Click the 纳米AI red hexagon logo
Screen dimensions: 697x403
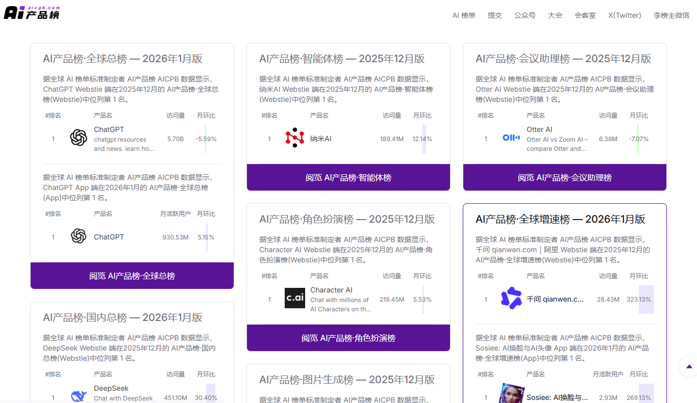tap(295, 138)
